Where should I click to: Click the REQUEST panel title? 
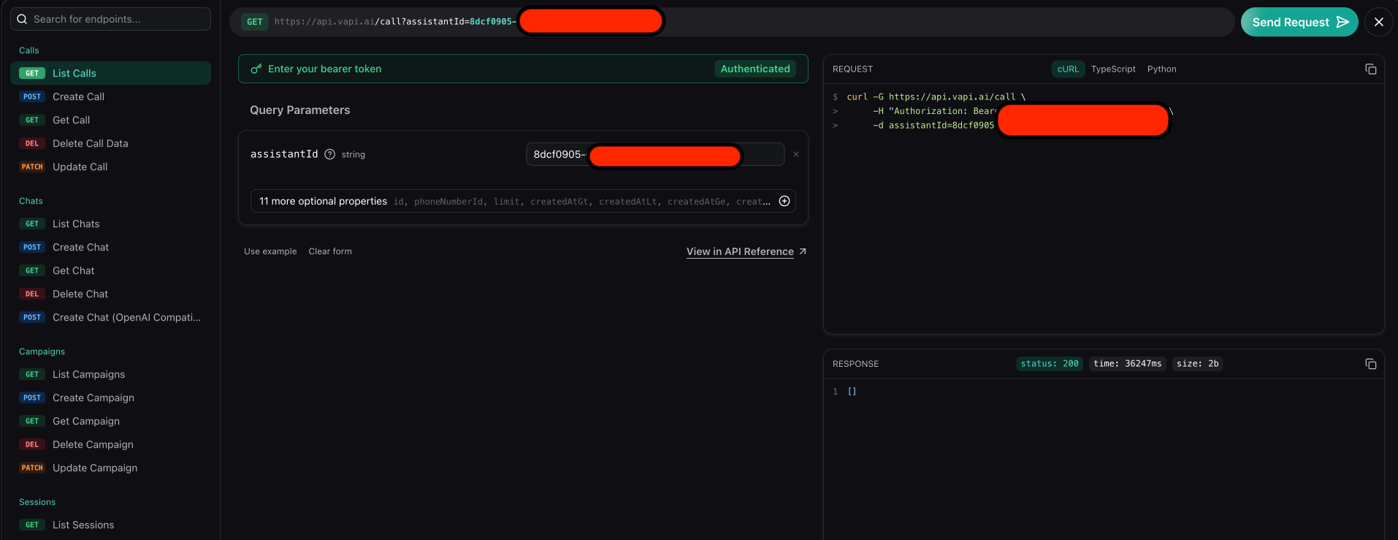(852, 69)
